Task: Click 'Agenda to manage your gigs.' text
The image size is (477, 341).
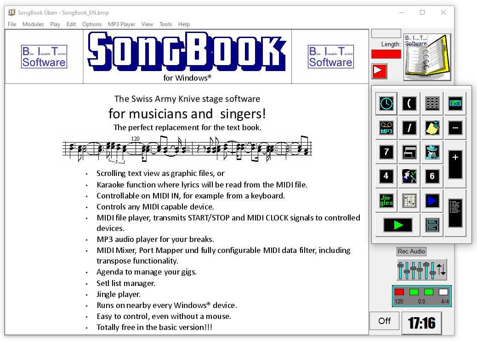Action: (x=146, y=272)
